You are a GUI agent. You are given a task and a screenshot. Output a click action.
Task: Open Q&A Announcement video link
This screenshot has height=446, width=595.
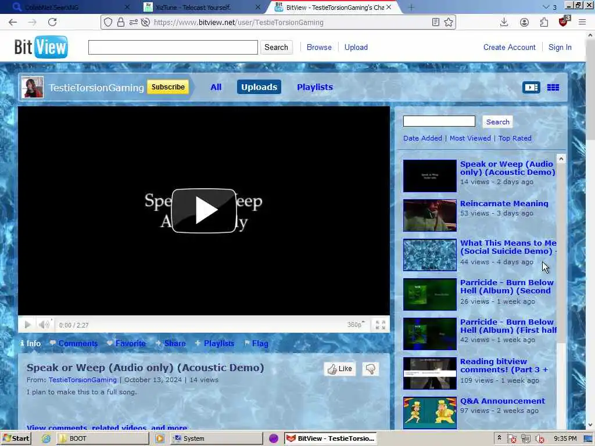tap(502, 401)
